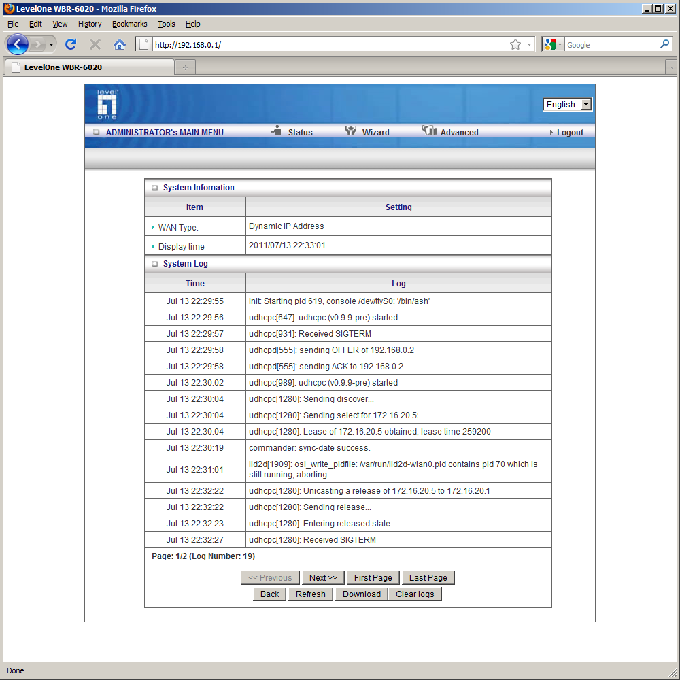This screenshot has width=680, height=680.
Task: Open the History menu
Action: 90,24
